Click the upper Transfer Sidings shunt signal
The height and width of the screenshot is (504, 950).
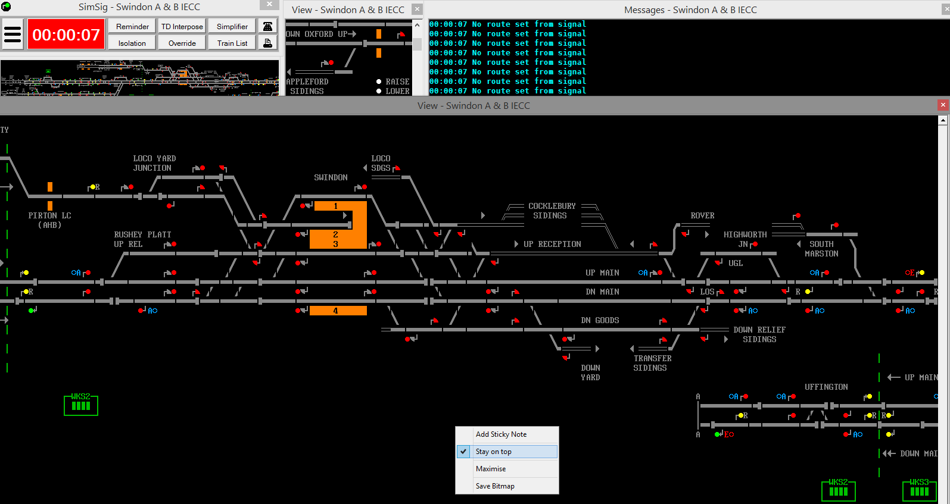[x=663, y=340]
